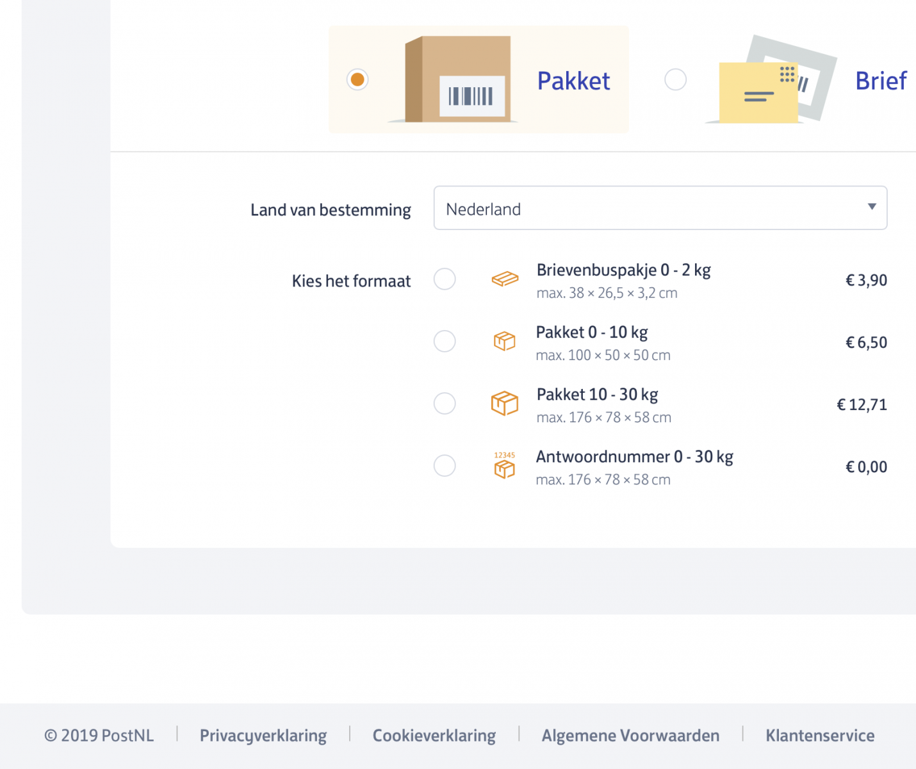Click the © 2019 PostNL footer text
916x769 pixels.
pos(99,736)
